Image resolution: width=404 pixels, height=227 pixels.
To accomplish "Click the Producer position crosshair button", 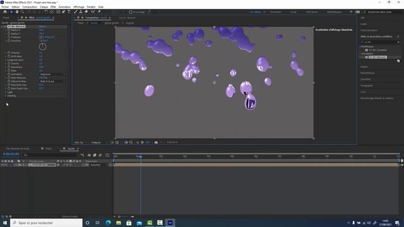I will tap(41, 37).
